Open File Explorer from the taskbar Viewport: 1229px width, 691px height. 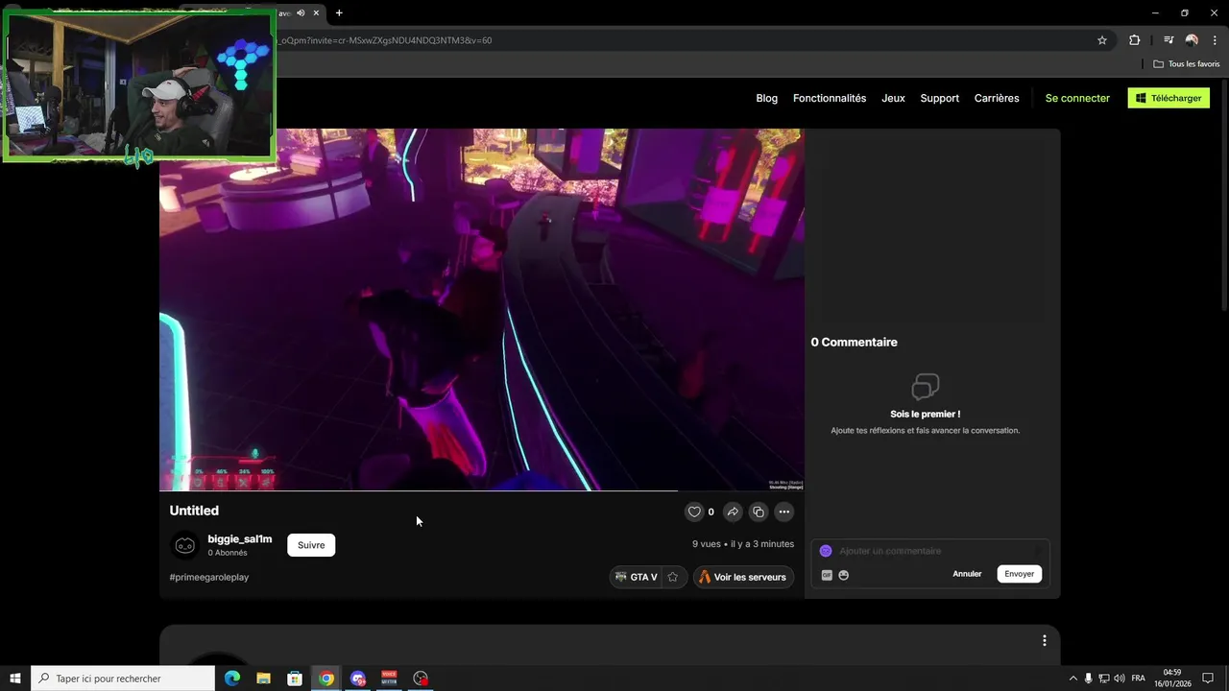click(263, 679)
